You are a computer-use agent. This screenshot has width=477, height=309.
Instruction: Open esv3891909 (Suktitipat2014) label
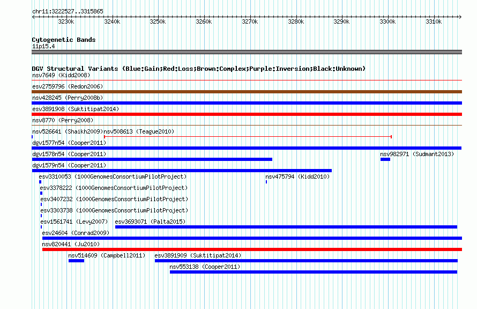pos(198,255)
